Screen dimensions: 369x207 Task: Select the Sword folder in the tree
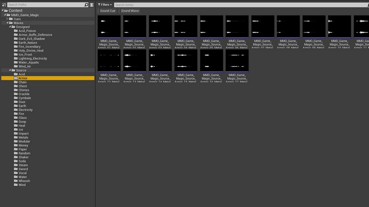(x=23, y=169)
